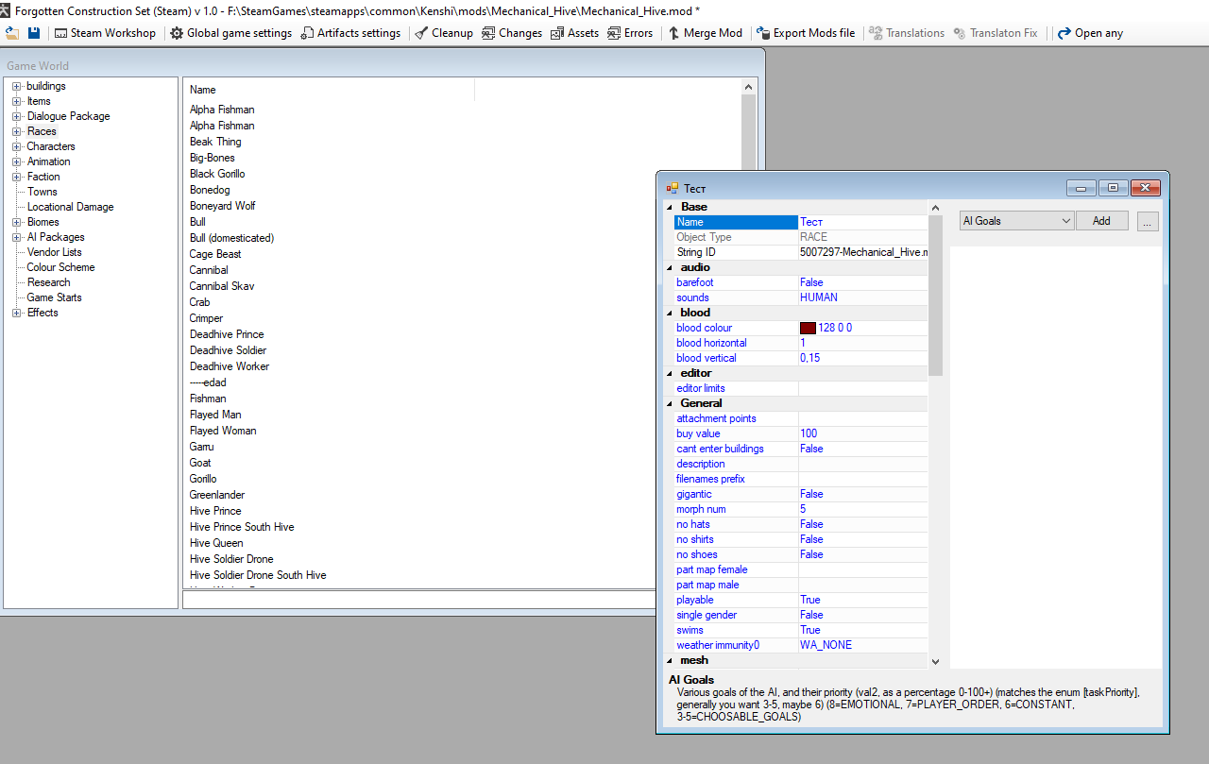Click the Add button

coord(1101,221)
